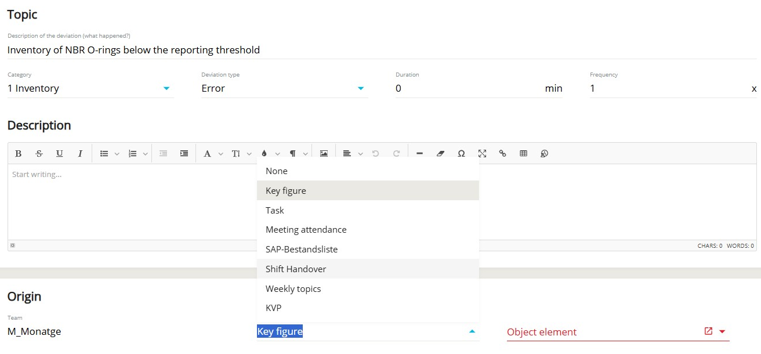Toggle italic formatting
The width and height of the screenshot is (761, 354).
[80, 154]
